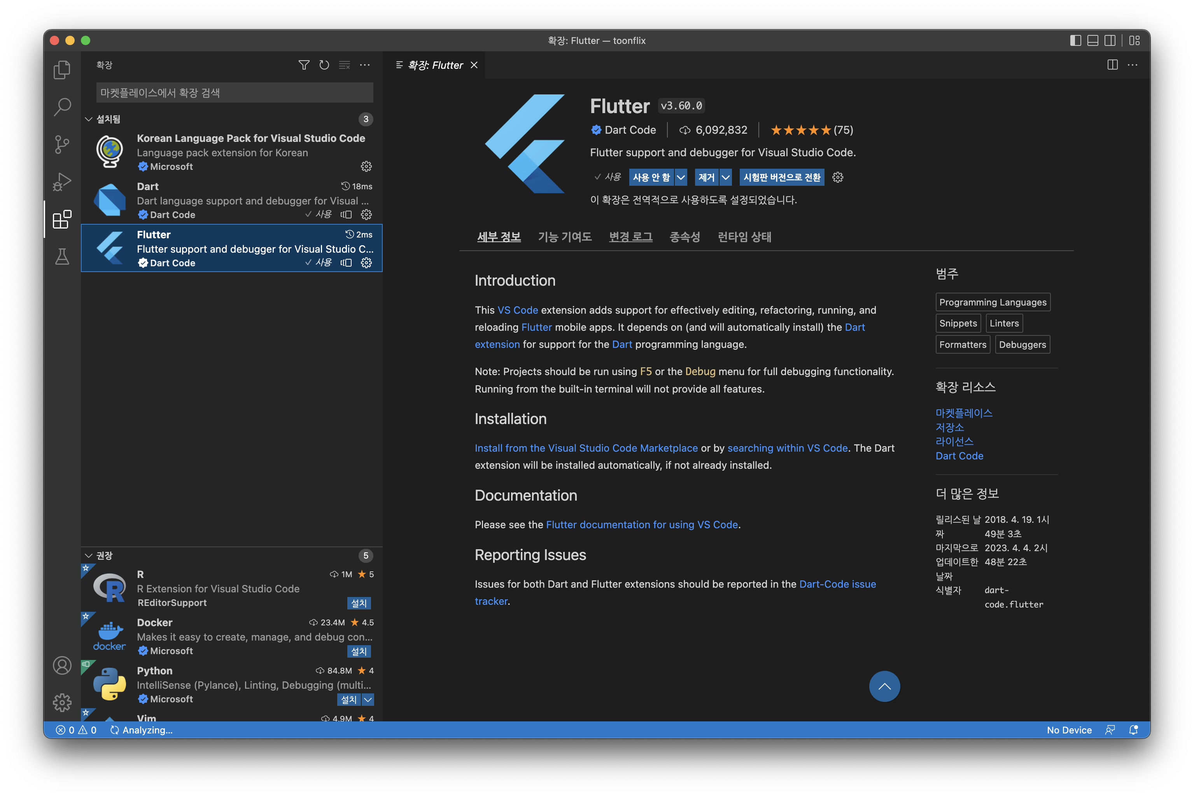Open notifications bell in status bar
1194x796 pixels.
pyautogui.click(x=1133, y=730)
